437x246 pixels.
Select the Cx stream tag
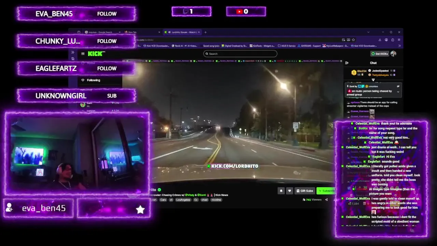pos(196,200)
